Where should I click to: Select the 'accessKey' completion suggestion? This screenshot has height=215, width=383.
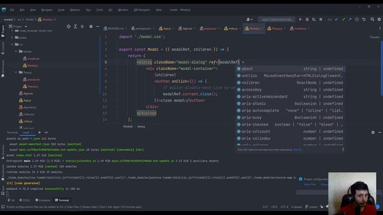tap(290, 90)
